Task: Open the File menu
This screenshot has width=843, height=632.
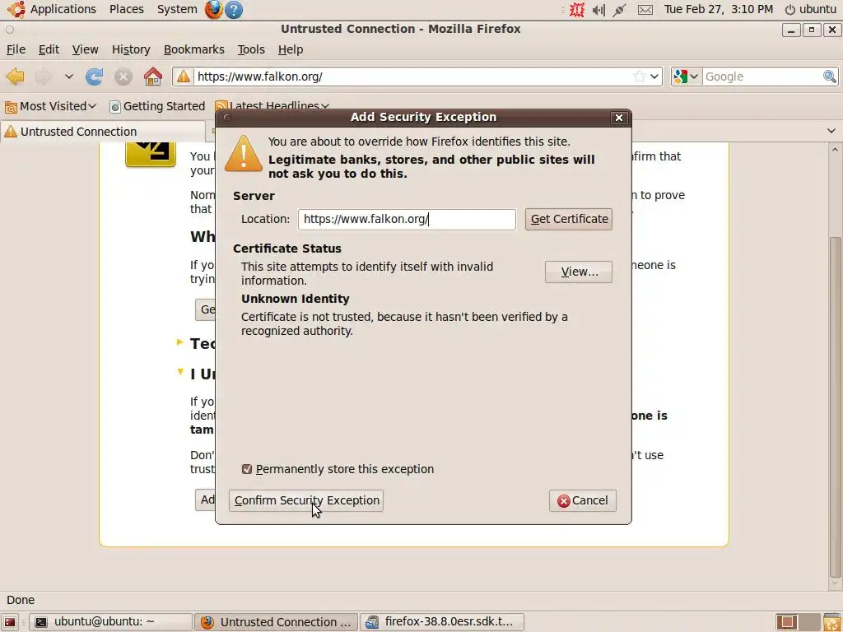Action: coord(16,49)
